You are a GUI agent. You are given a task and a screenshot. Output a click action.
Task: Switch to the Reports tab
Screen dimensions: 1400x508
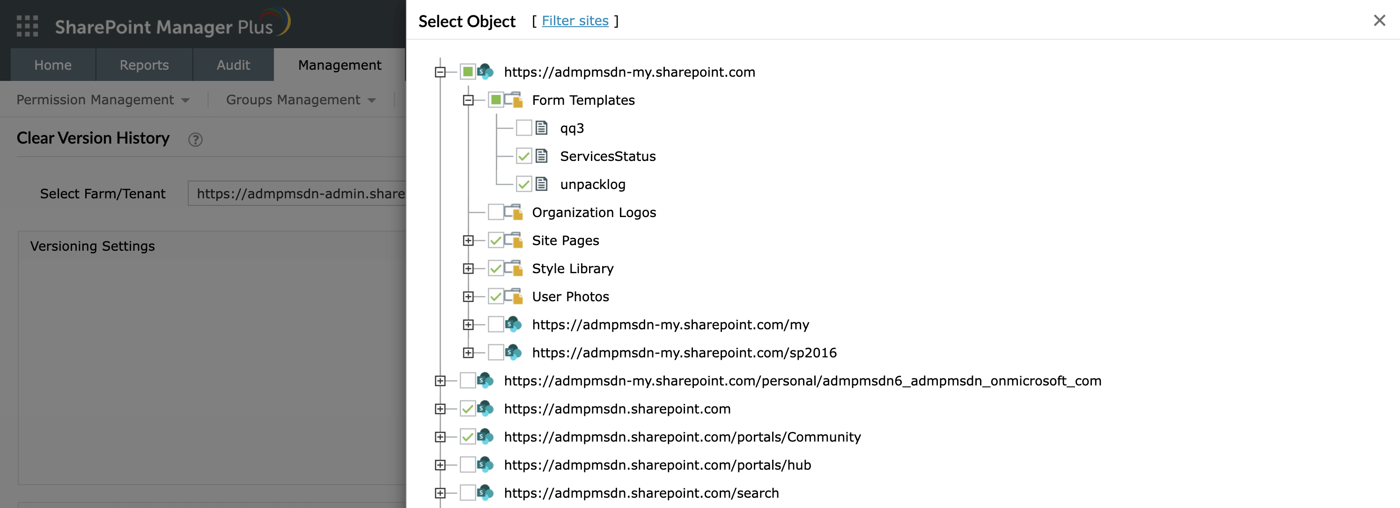(x=145, y=65)
